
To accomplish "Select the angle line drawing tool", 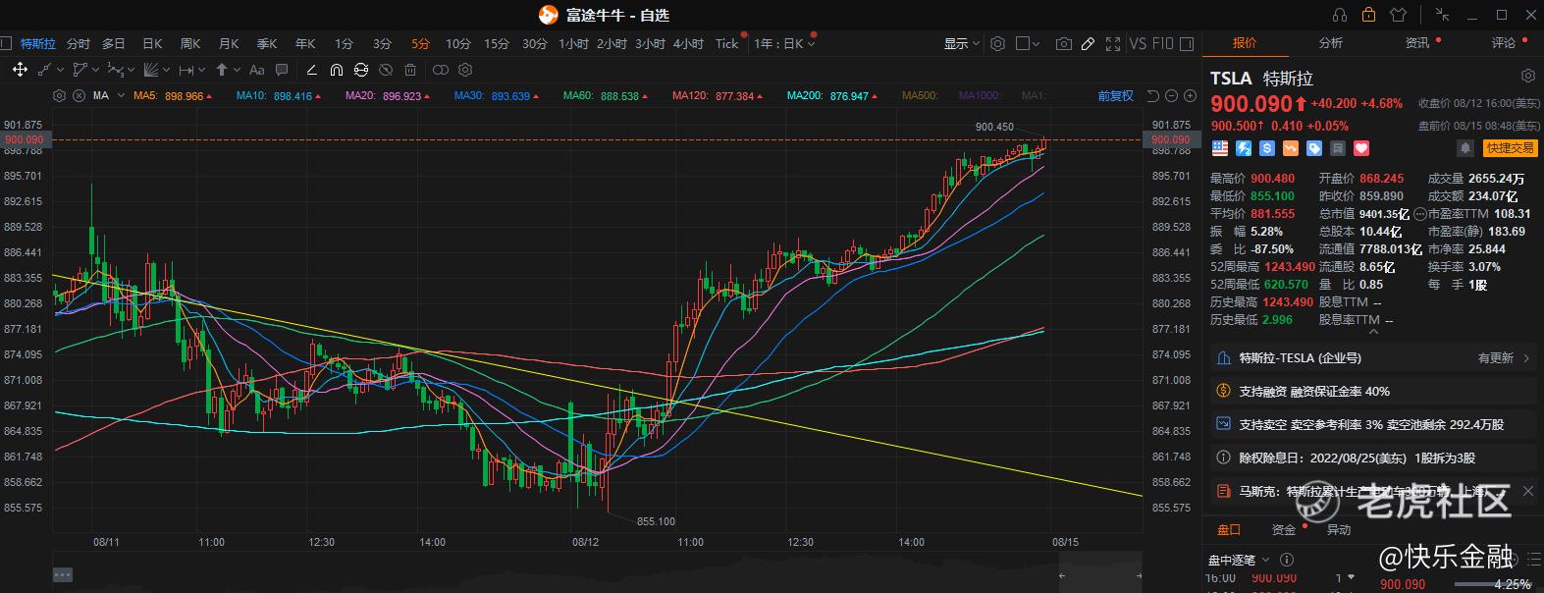I will coord(311,70).
